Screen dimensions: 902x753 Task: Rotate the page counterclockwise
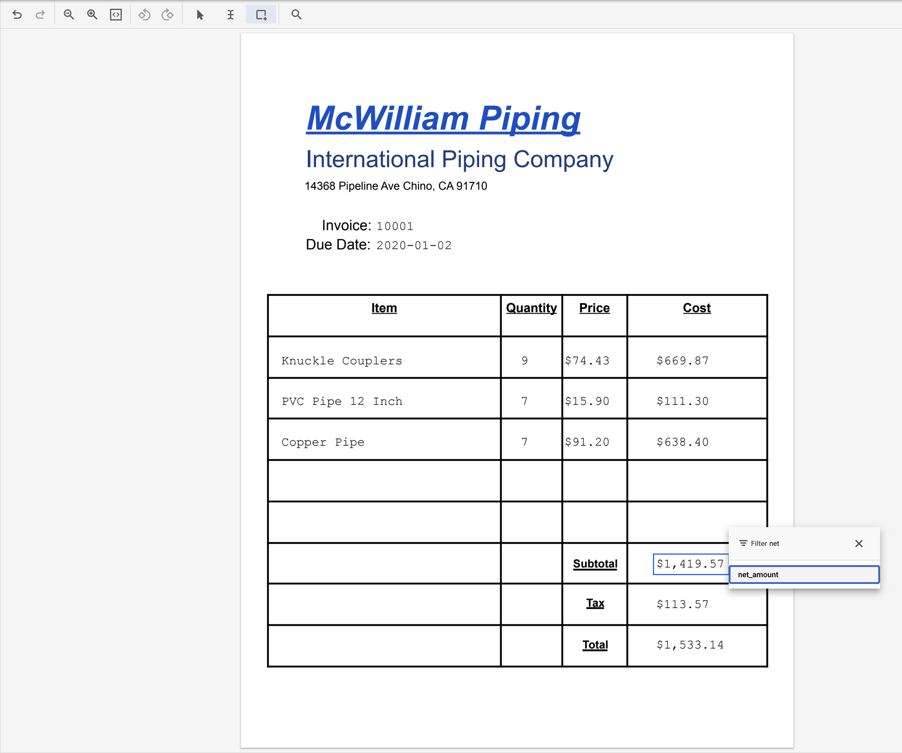tap(144, 14)
